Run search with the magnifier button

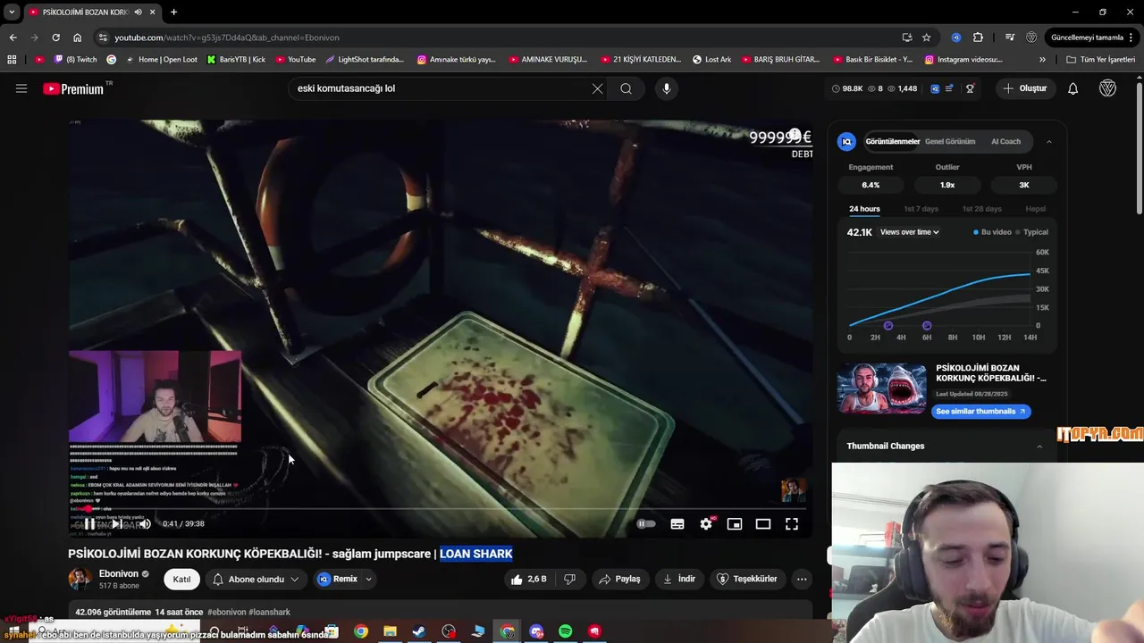coord(626,88)
